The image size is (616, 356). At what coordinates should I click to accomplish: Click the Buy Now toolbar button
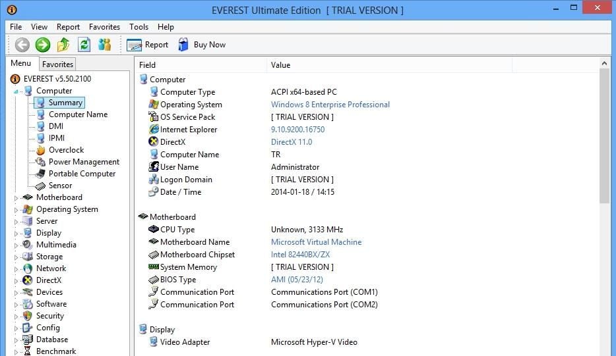(x=202, y=45)
